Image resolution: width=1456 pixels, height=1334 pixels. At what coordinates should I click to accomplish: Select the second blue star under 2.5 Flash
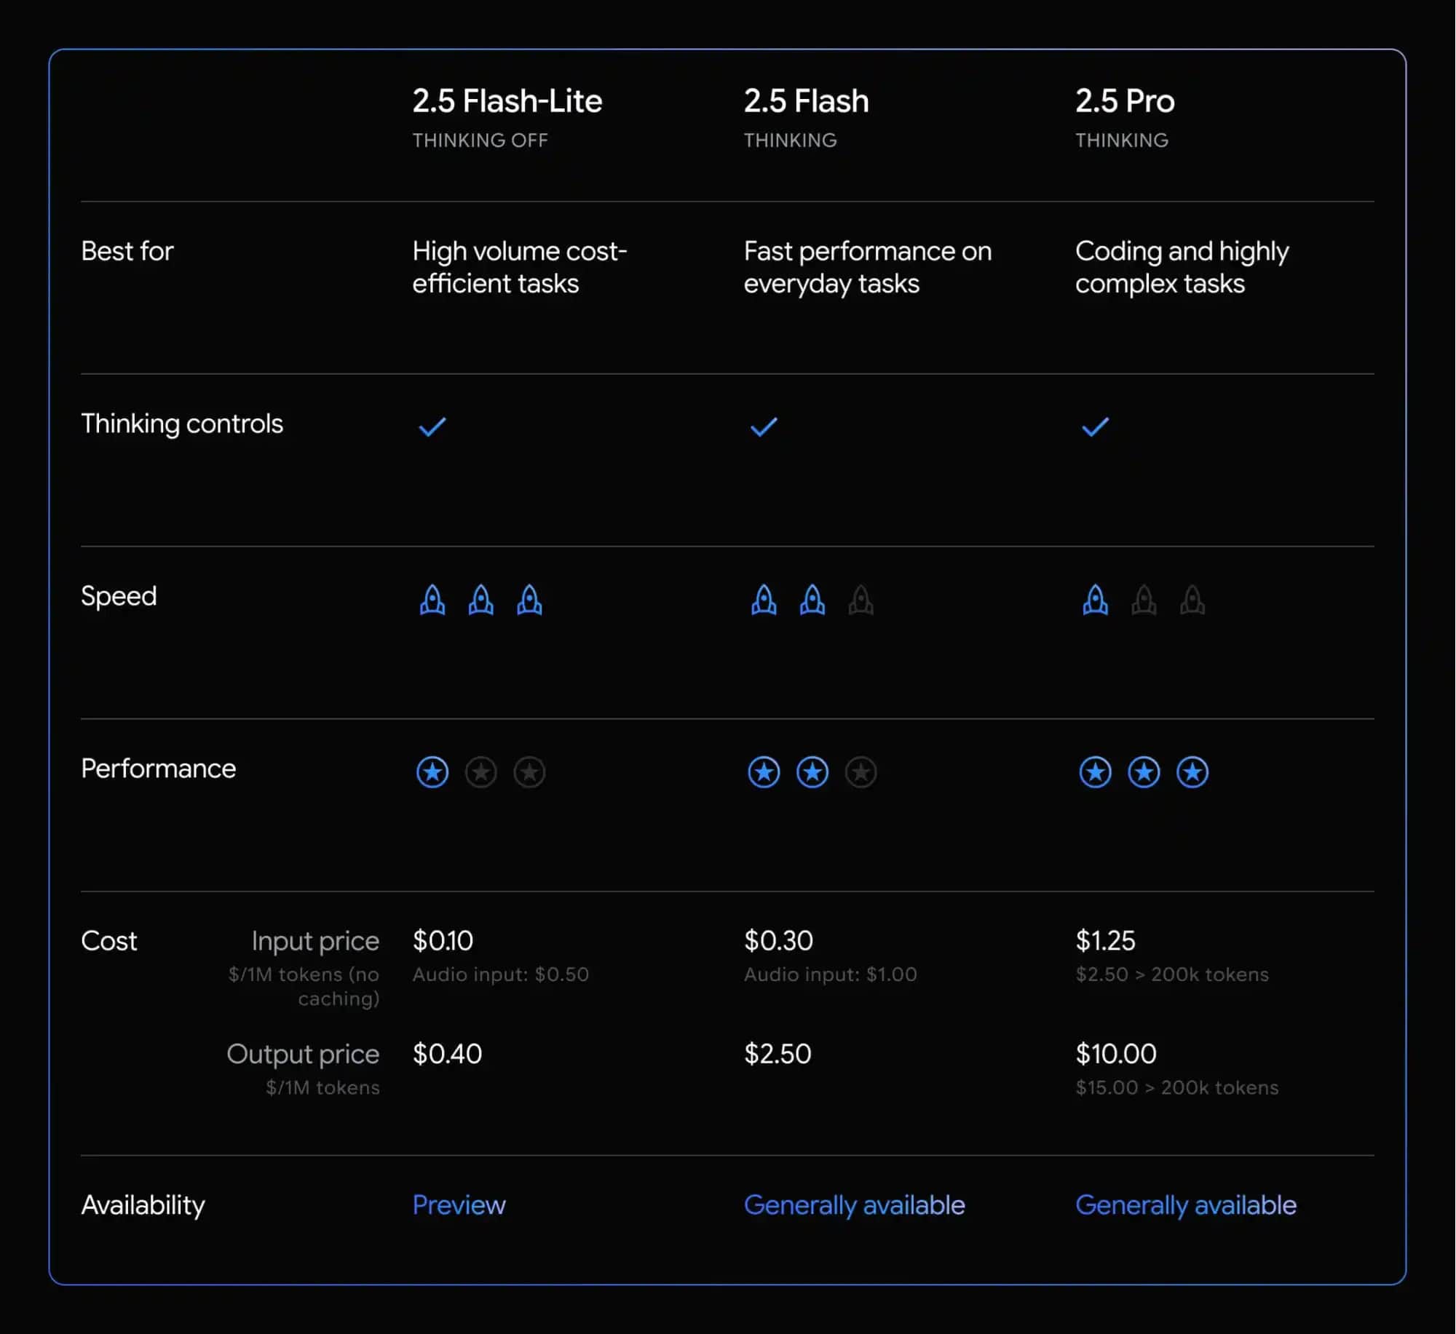[x=812, y=772]
